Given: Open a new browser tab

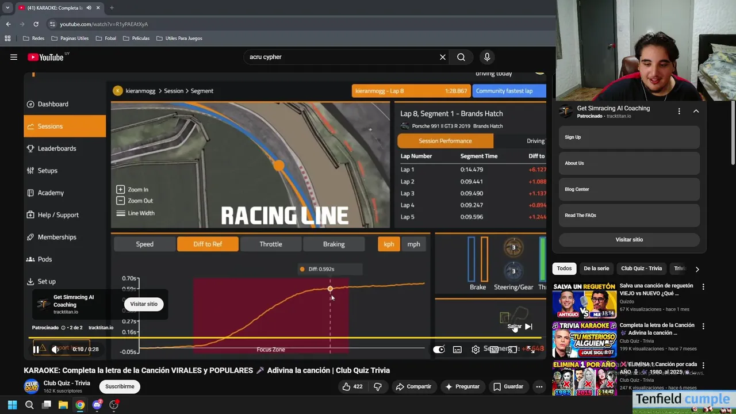Looking at the screenshot, I should (112, 8).
